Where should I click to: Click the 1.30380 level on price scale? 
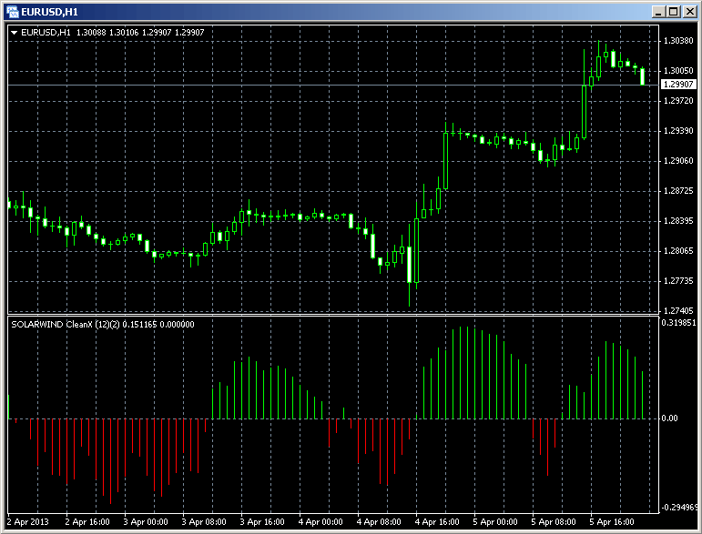click(x=678, y=41)
